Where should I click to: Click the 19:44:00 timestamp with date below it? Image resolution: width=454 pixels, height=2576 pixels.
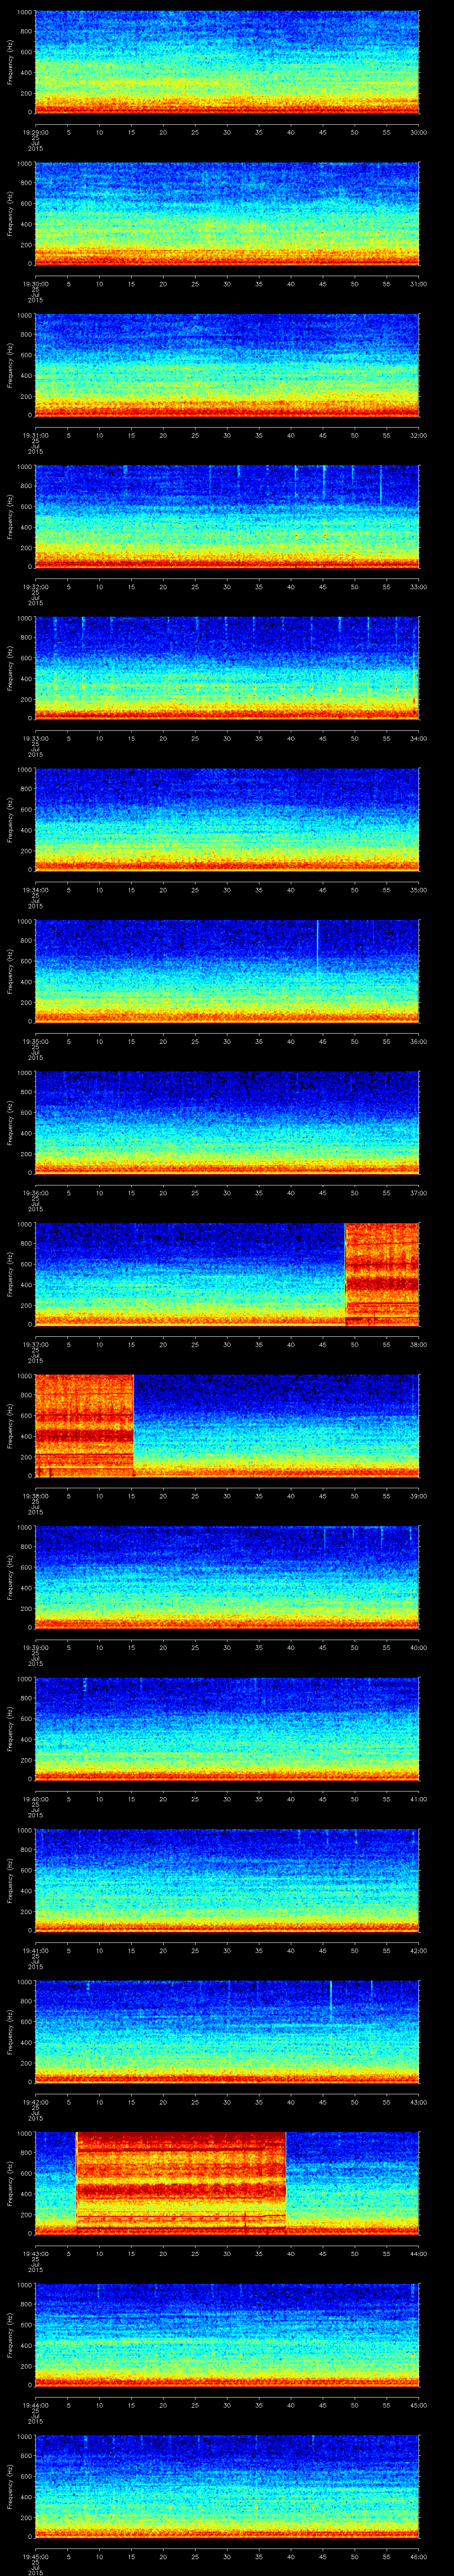tap(35, 2415)
